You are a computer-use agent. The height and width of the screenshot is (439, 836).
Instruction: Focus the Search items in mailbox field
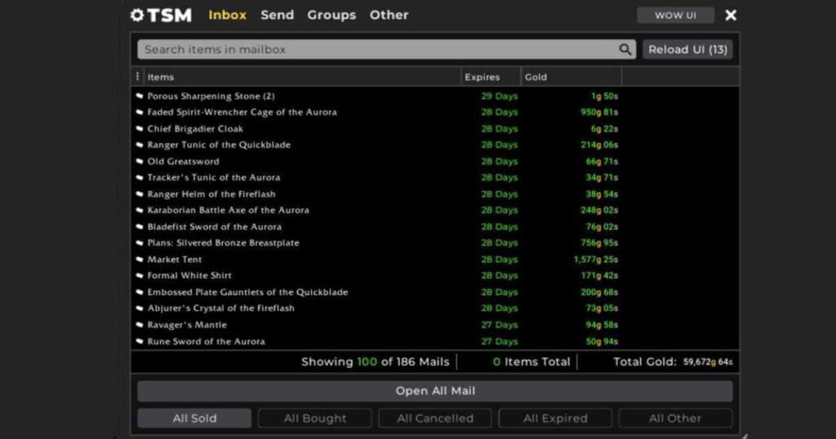click(376, 50)
